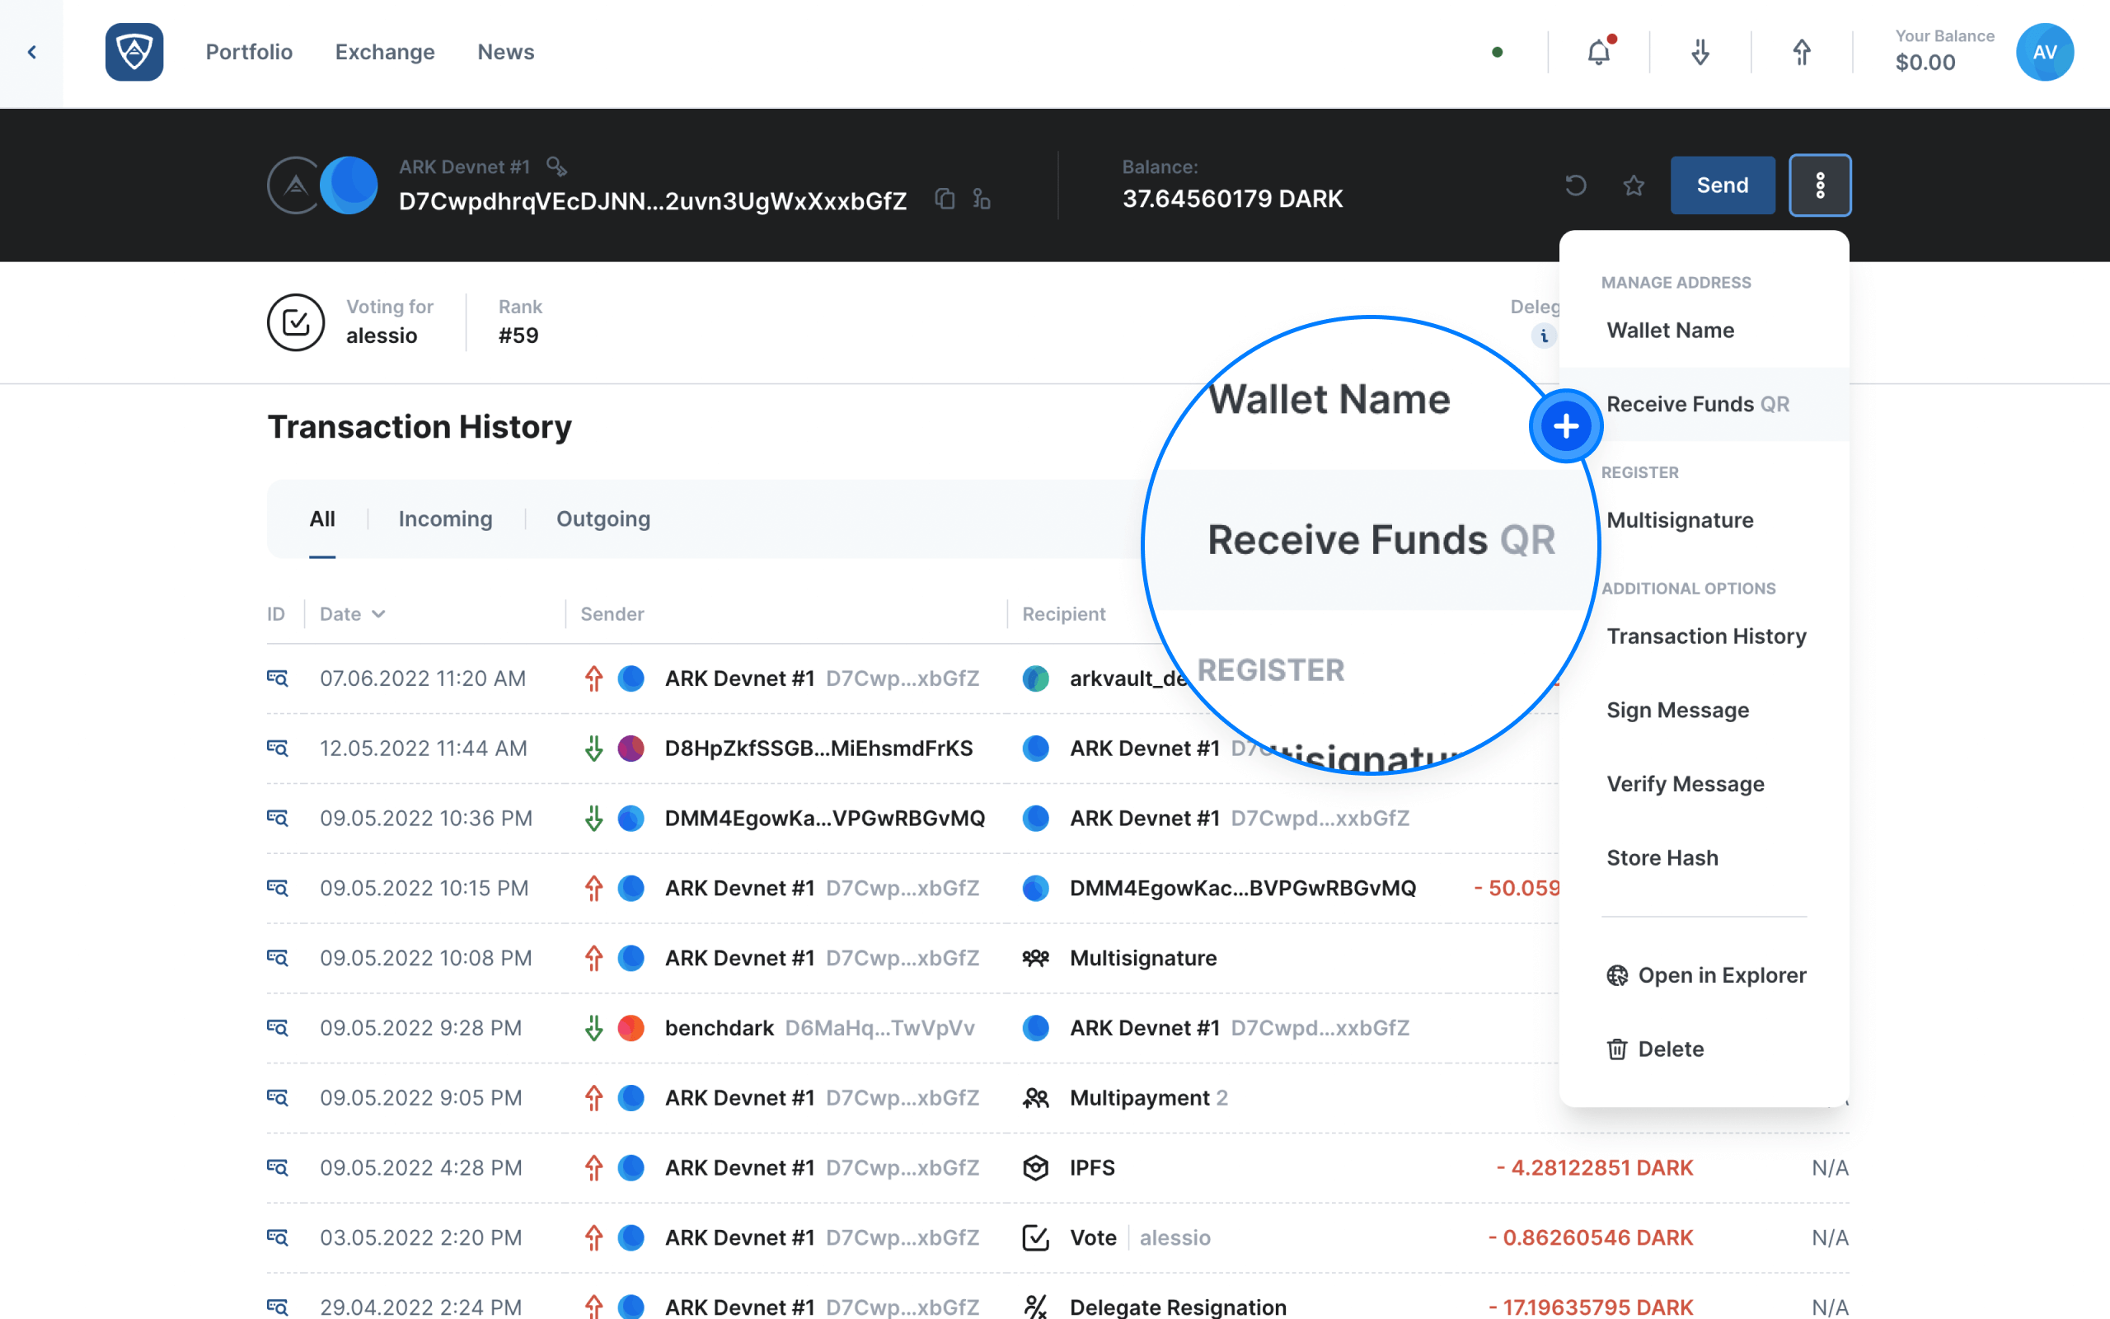This screenshot has width=2110, height=1319.
Task: Click the key icon beside ARK Devnet #1
Action: [556, 166]
